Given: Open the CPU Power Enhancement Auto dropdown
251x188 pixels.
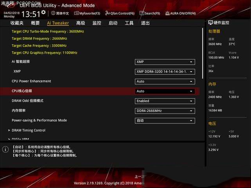Looking at the screenshot, I should (165, 81).
